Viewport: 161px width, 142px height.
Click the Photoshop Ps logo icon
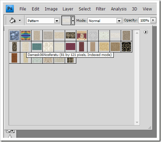click(x=10, y=9)
